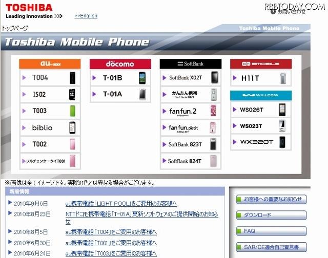Open the T-01B smartphone thumbnail
This screenshot has height=258, width=328.
point(142,78)
